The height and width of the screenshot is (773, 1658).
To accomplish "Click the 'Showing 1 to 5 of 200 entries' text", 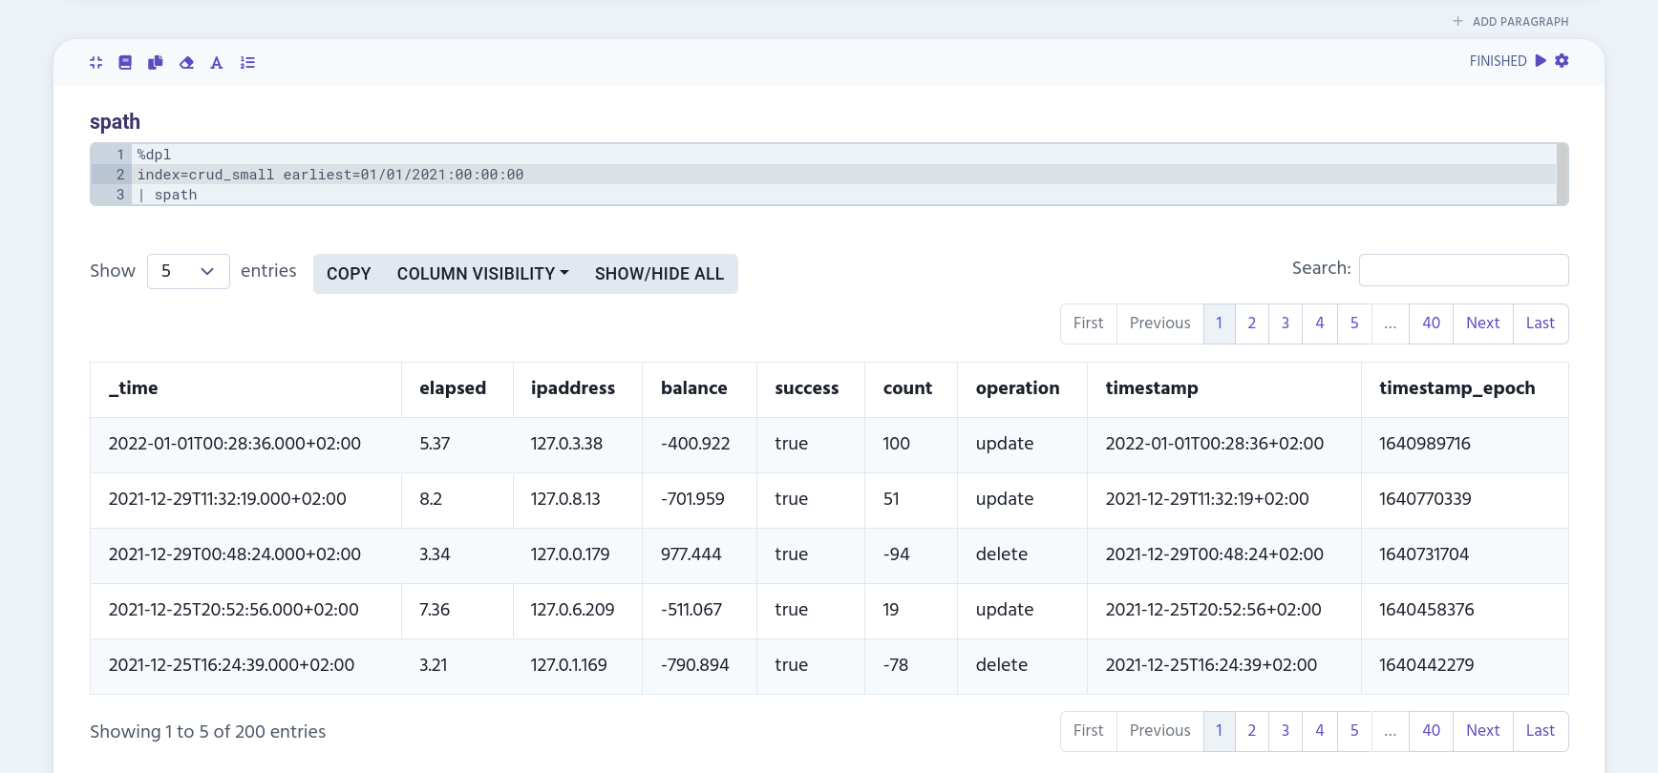I will pyautogui.click(x=208, y=732).
